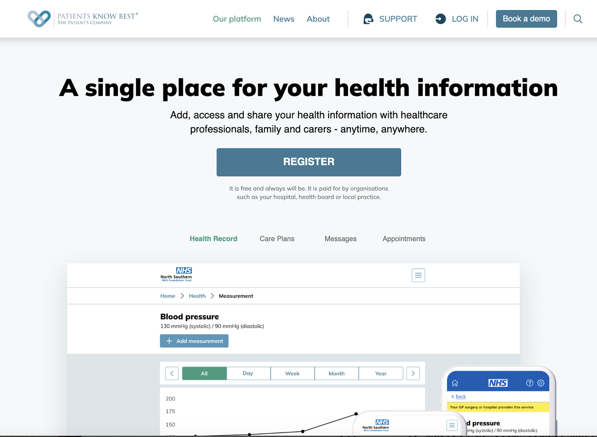597x437 pixels.
Task: Click the left chevron beside the time range
Action: click(172, 373)
